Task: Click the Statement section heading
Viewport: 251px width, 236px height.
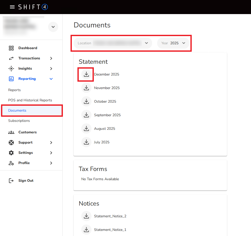Action: pos(93,62)
